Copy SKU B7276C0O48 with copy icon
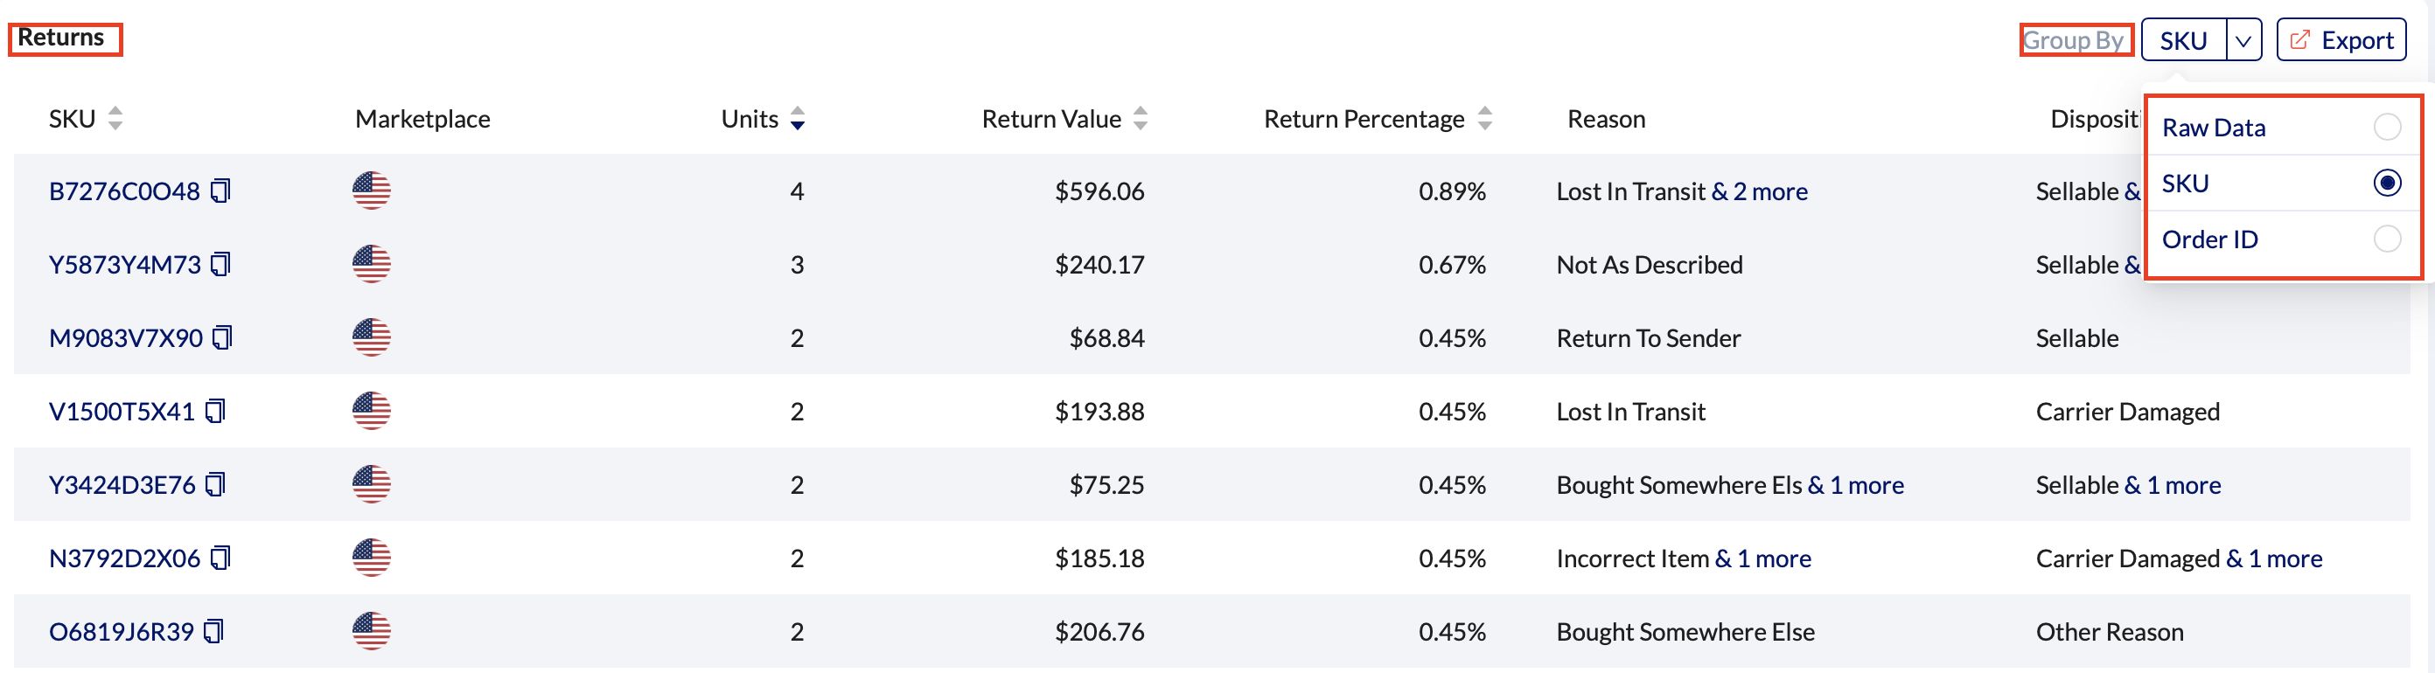2435x673 pixels. pyautogui.click(x=220, y=191)
